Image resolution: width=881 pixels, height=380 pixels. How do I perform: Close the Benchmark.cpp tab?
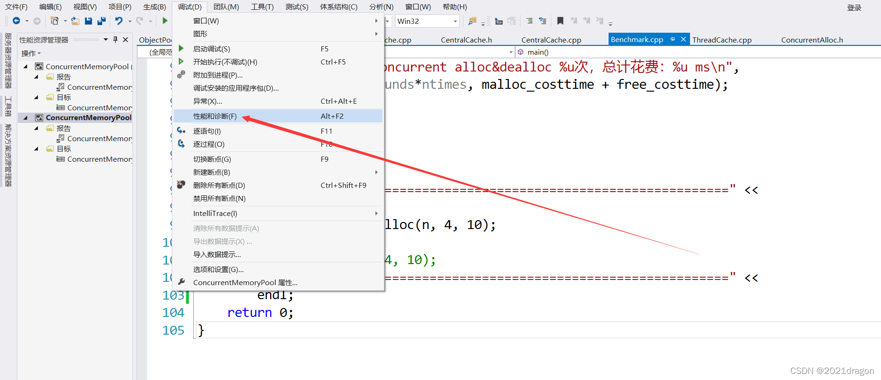[683, 39]
